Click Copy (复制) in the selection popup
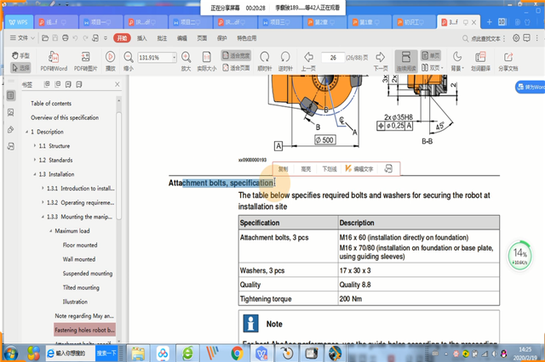The width and height of the screenshot is (545, 362). [x=284, y=169]
